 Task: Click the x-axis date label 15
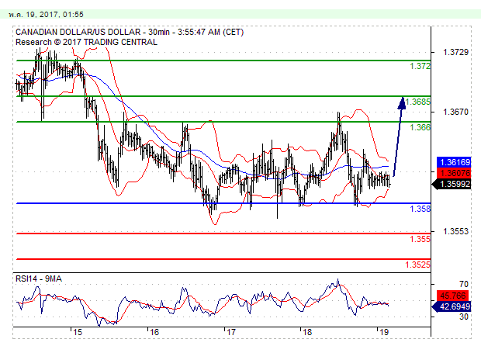[x=78, y=332]
